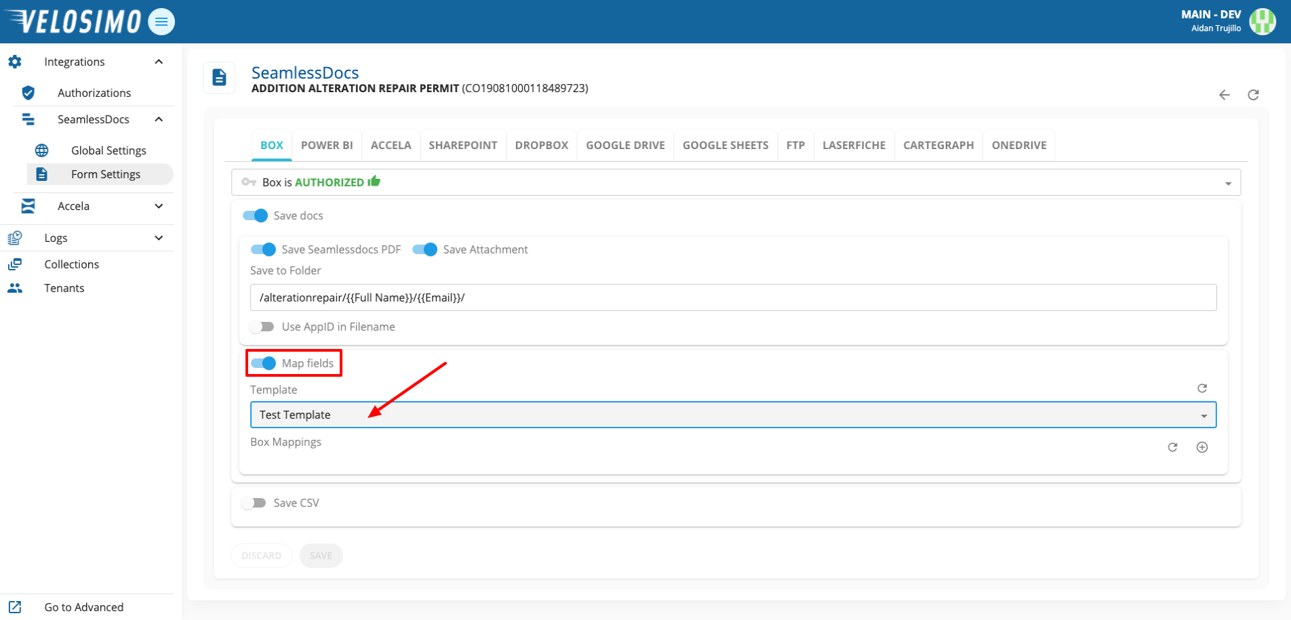Image resolution: width=1291 pixels, height=620 pixels.
Task: Switch to the FTP tab
Action: (796, 145)
